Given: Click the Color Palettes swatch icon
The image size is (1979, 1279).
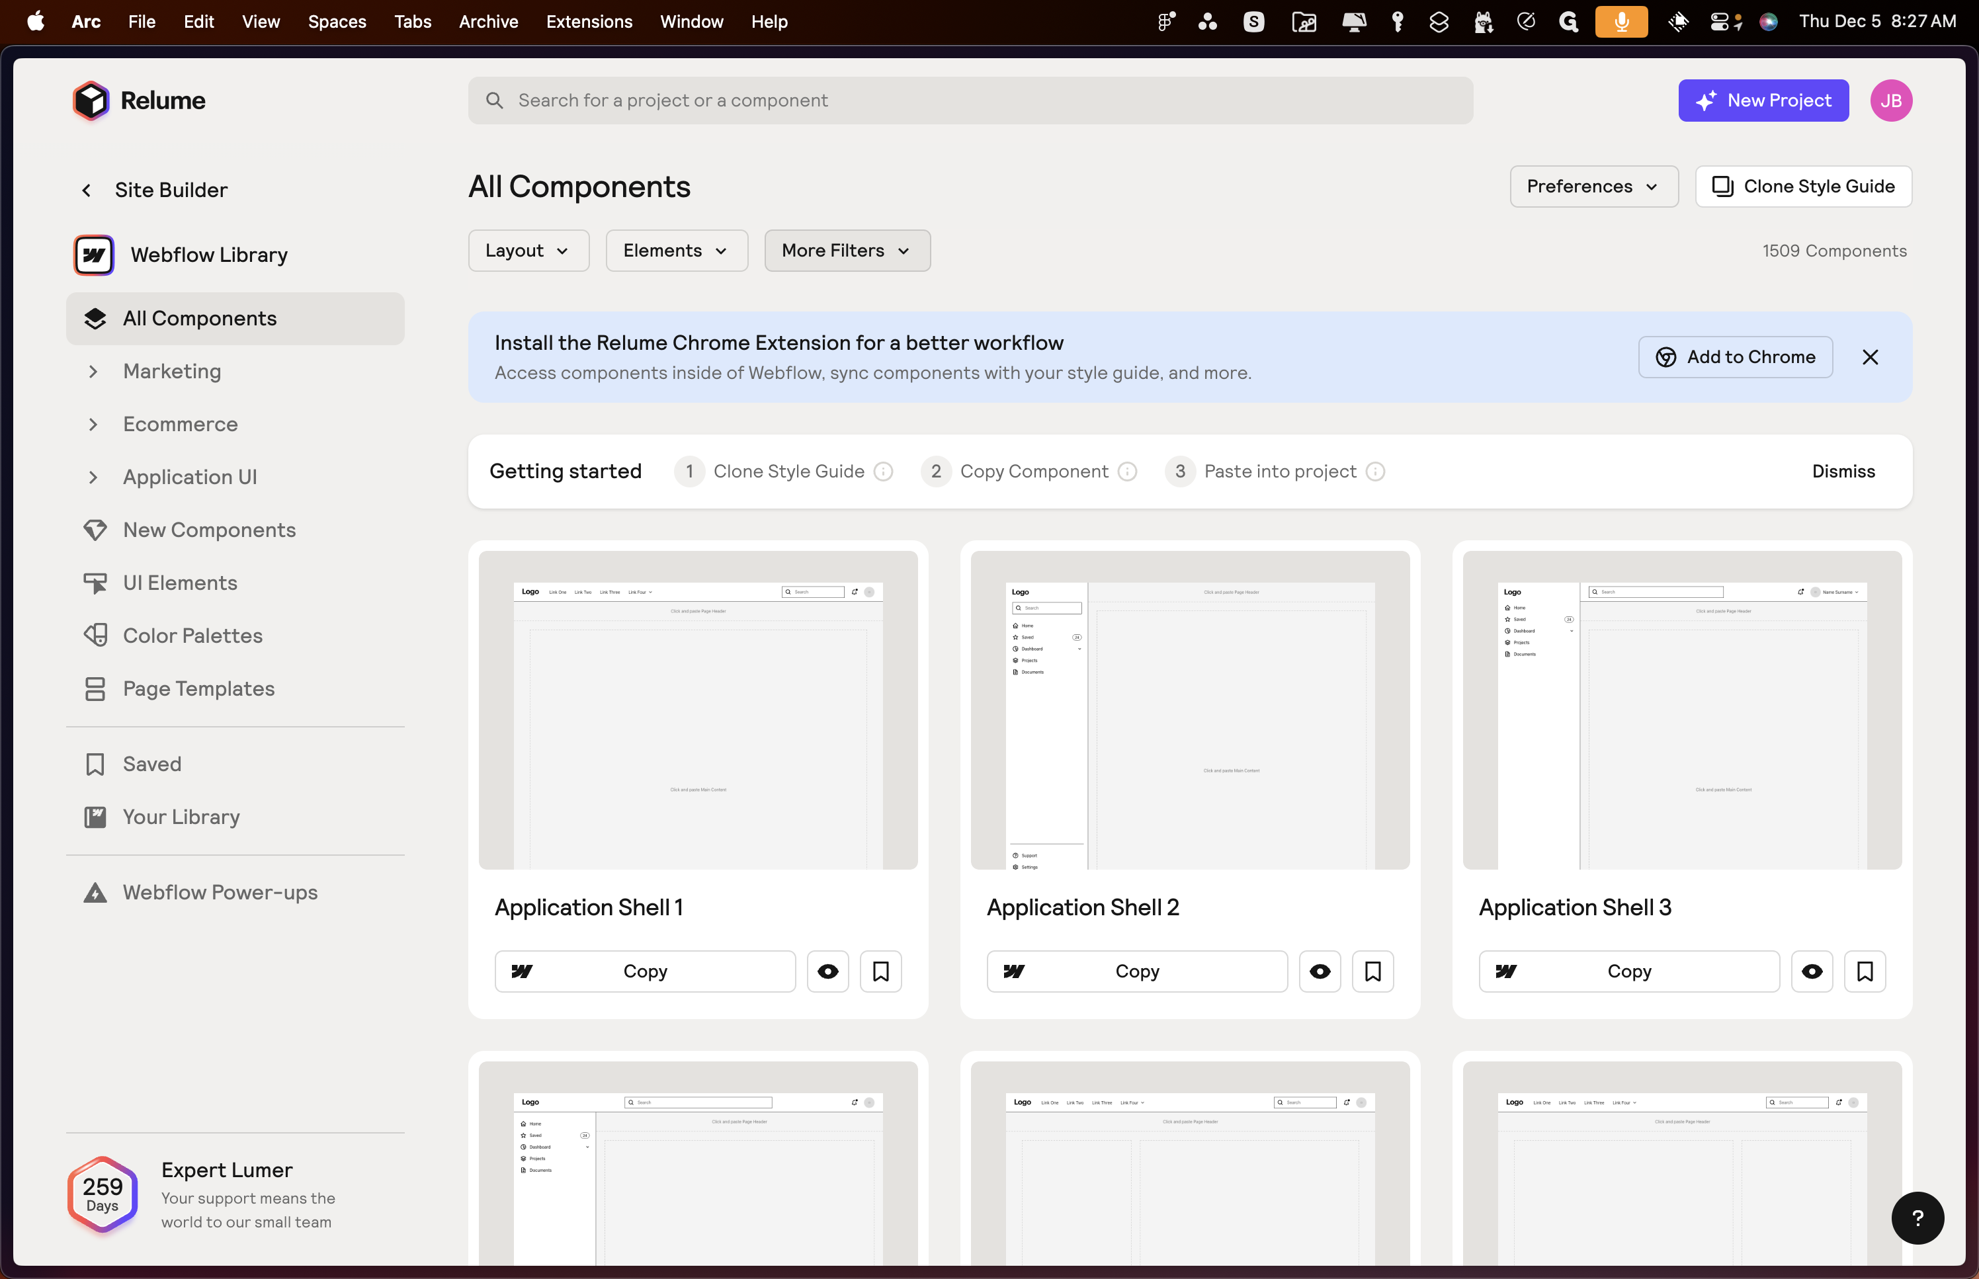Looking at the screenshot, I should tap(95, 636).
